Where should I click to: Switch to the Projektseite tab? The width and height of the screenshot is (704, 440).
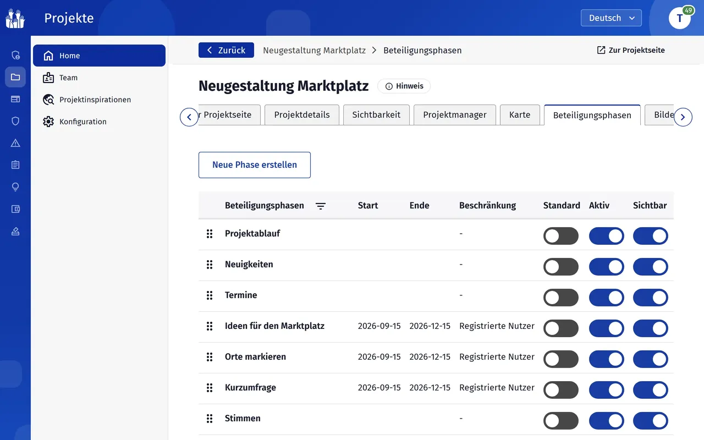click(229, 115)
